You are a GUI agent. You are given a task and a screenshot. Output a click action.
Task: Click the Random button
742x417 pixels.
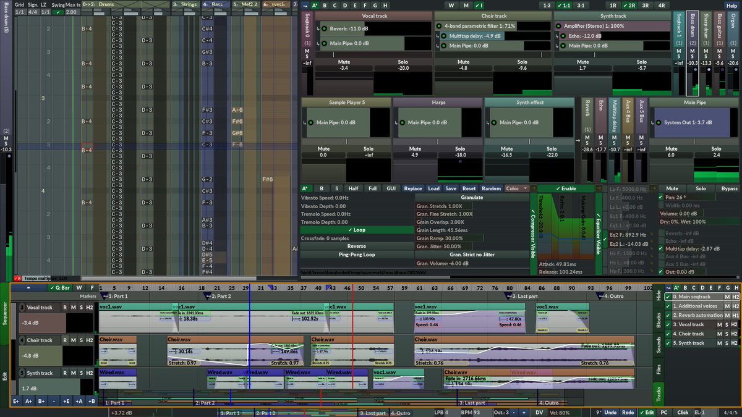tap(491, 188)
